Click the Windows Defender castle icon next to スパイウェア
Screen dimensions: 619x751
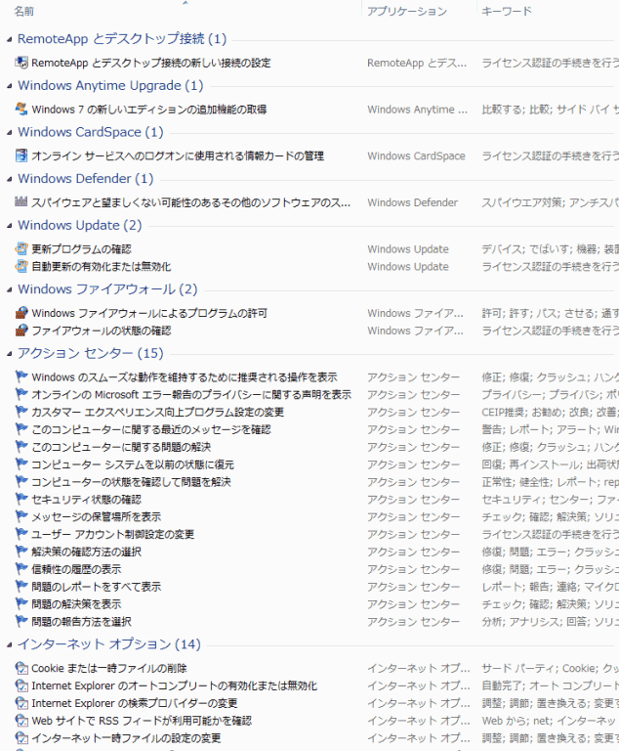21,201
